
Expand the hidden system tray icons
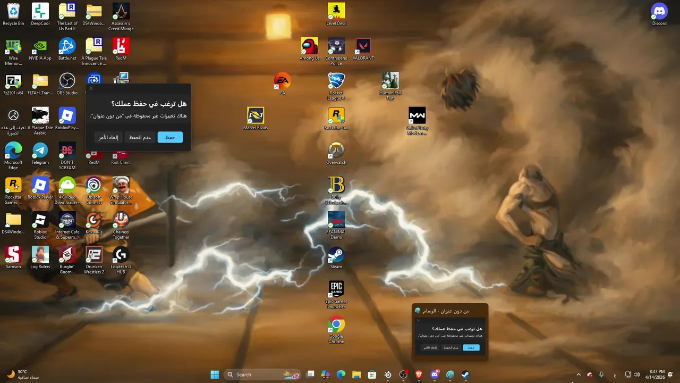(579, 374)
